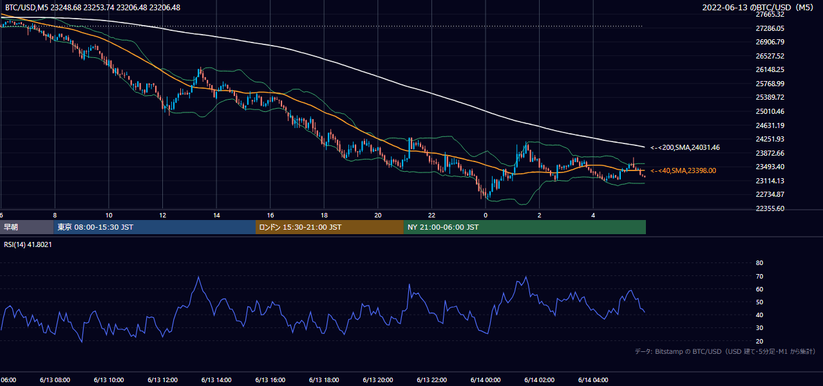Click the hour label 12 under the chart
Viewport: 823px width, 386px height.
(x=163, y=215)
